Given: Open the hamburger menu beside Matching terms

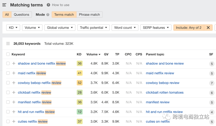Looking at the screenshot, I should click(4, 5).
